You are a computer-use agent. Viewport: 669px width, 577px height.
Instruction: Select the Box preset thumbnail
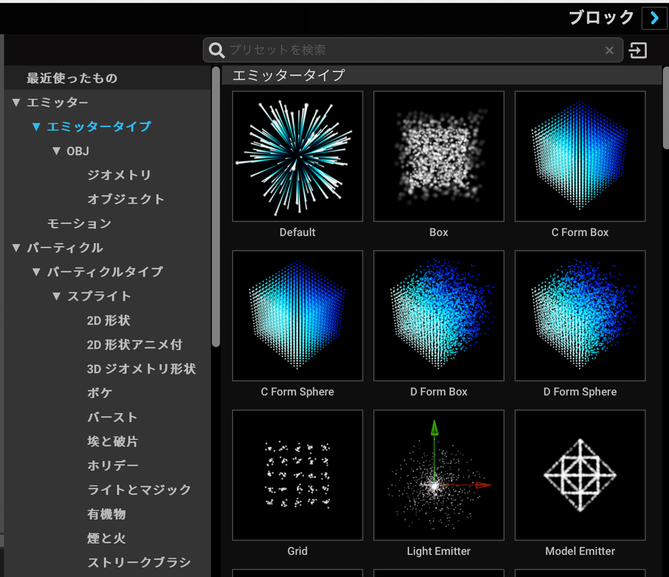(438, 156)
